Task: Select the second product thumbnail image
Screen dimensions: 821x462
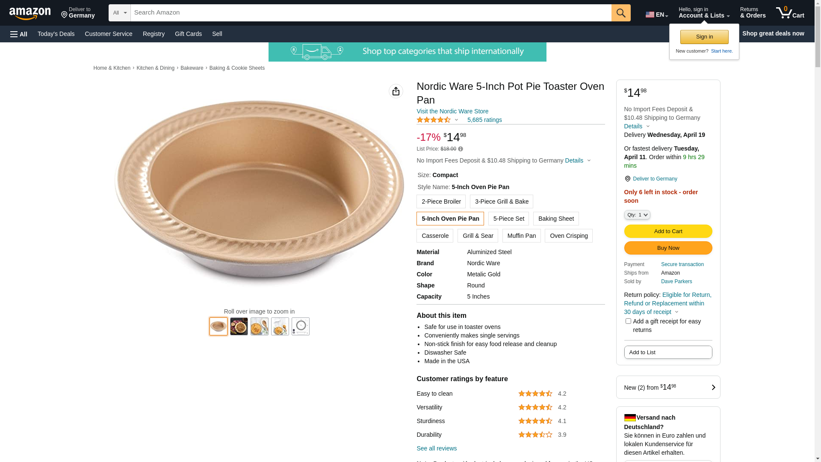Action: (x=239, y=326)
